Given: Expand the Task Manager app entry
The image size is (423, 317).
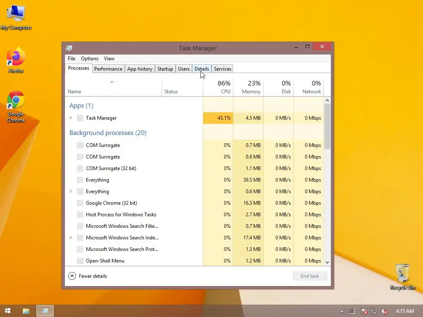Looking at the screenshot, I should (71, 118).
